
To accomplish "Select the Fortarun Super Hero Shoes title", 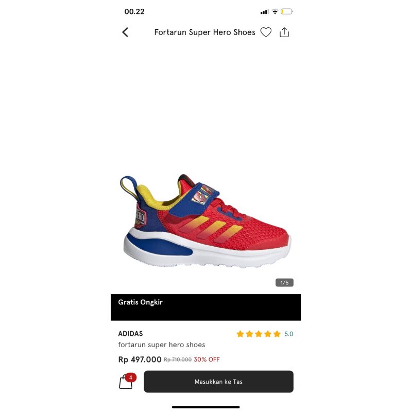I will (204, 32).
